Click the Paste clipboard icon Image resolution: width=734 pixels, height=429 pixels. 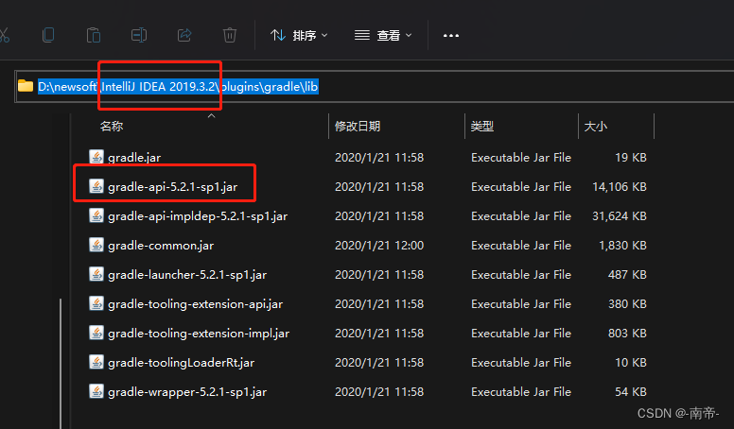(93, 35)
